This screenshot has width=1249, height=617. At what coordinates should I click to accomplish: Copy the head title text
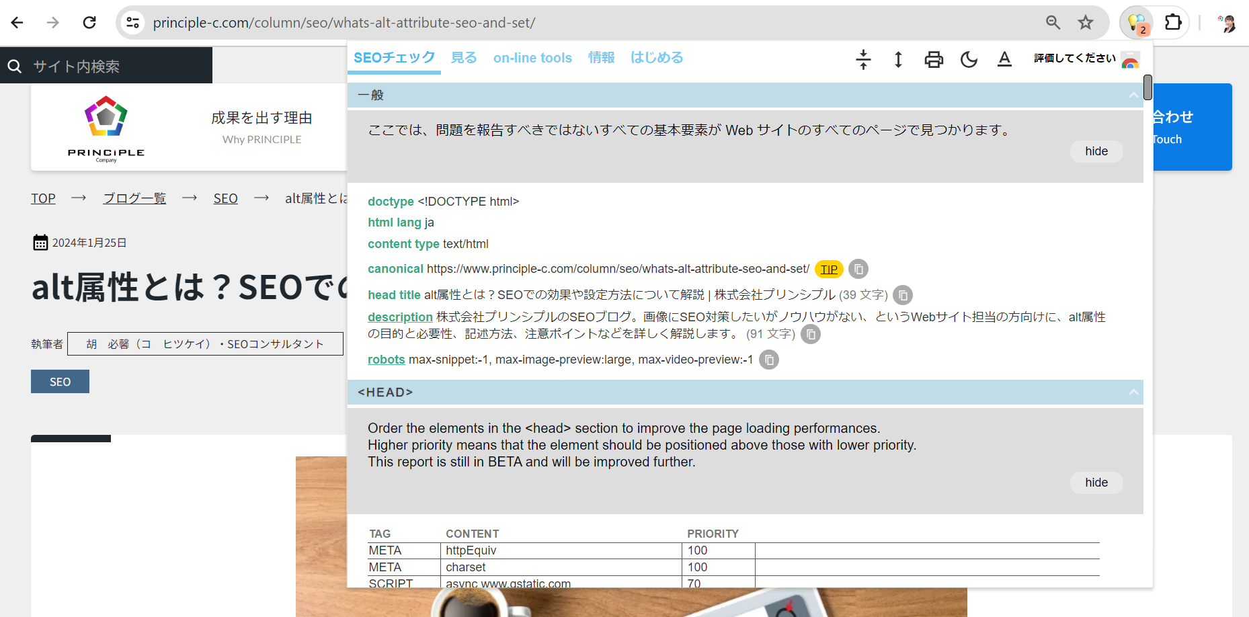903,295
